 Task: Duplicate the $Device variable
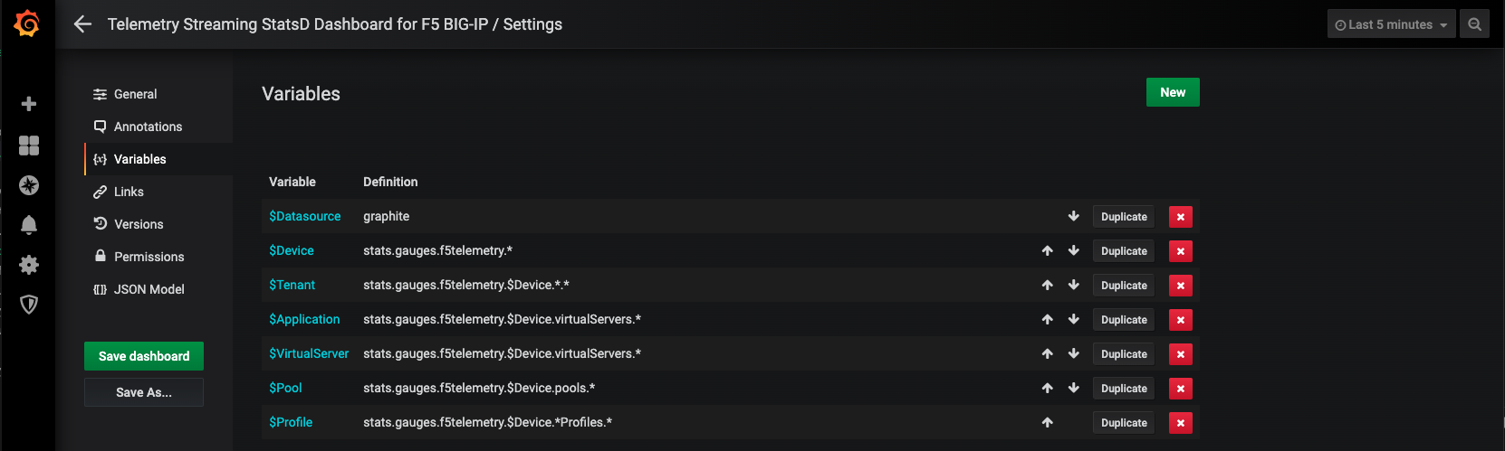click(x=1124, y=251)
